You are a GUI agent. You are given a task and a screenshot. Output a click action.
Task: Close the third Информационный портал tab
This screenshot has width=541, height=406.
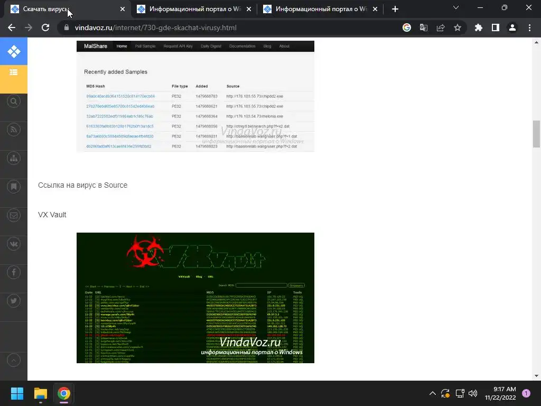click(375, 10)
